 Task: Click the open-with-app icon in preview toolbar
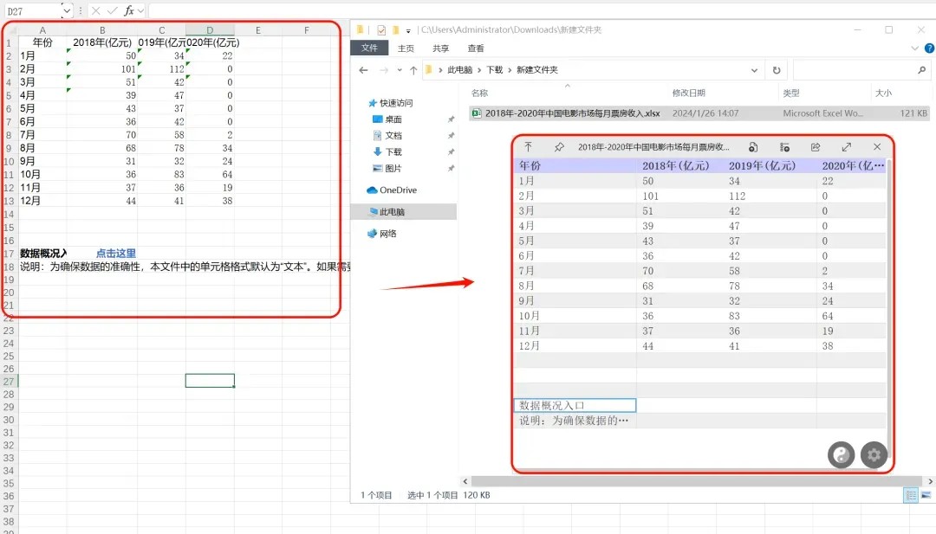[x=753, y=146]
